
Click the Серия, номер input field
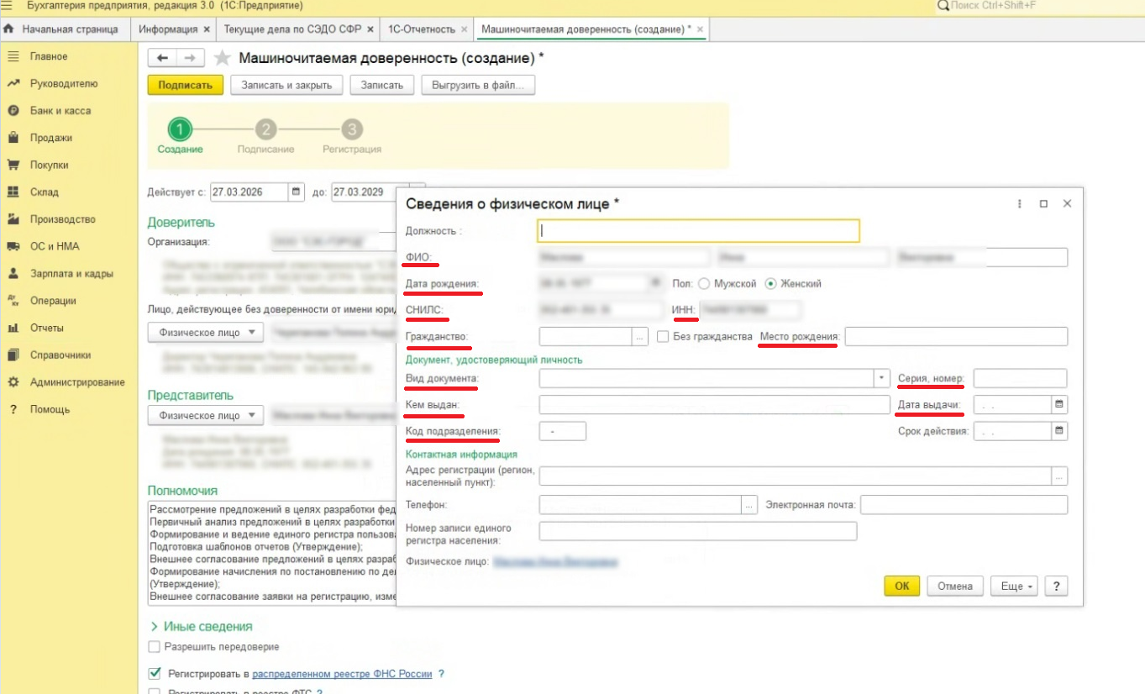coord(1020,378)
